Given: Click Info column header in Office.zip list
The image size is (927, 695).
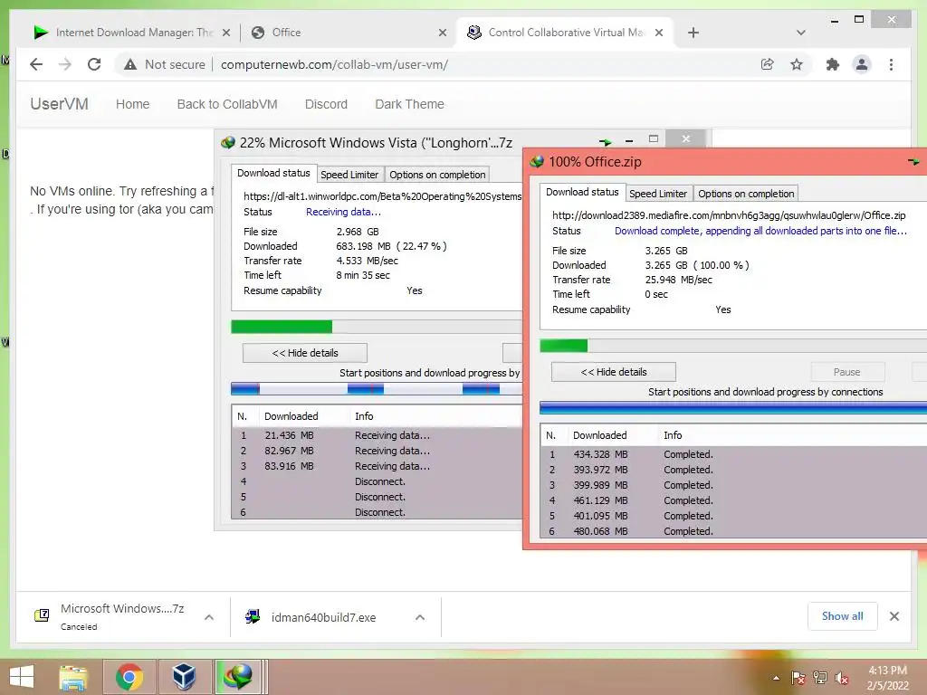Looking at the screenshot, I should tap(792, 435).
